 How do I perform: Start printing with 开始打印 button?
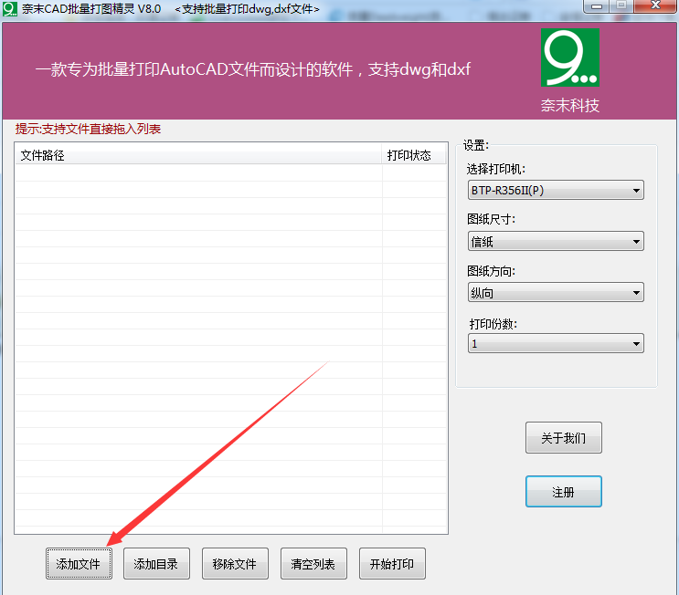point(392,563)
